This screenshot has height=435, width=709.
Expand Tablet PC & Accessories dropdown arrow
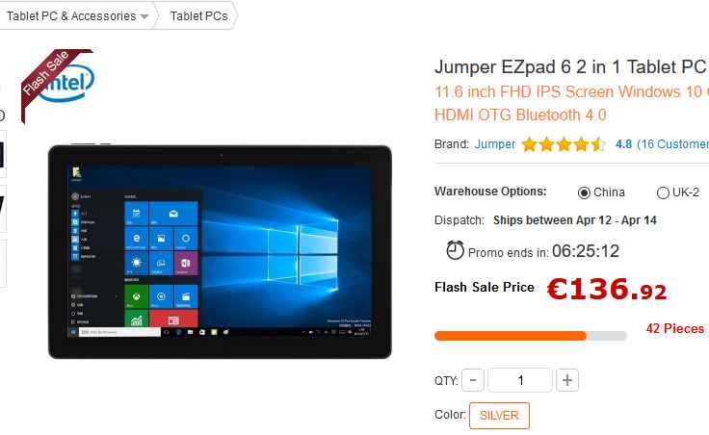tap(144, 16)
